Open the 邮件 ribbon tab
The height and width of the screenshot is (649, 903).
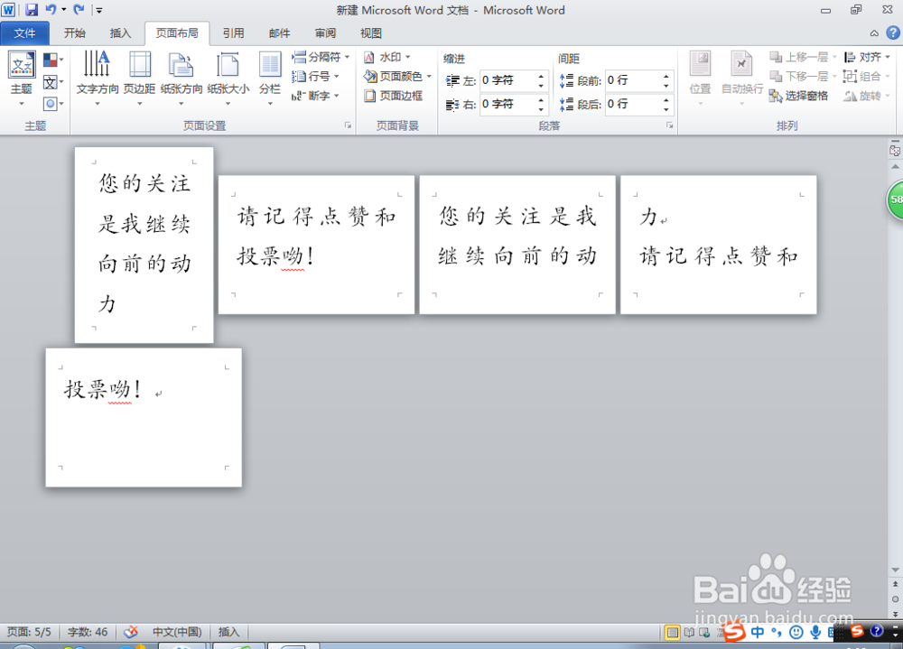[x=279, y=32]
